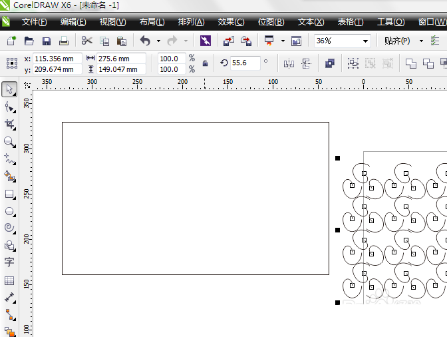Mirror the selection horizontally
The width and height of the screenshot is (447, 337).
tap(289, 63)
